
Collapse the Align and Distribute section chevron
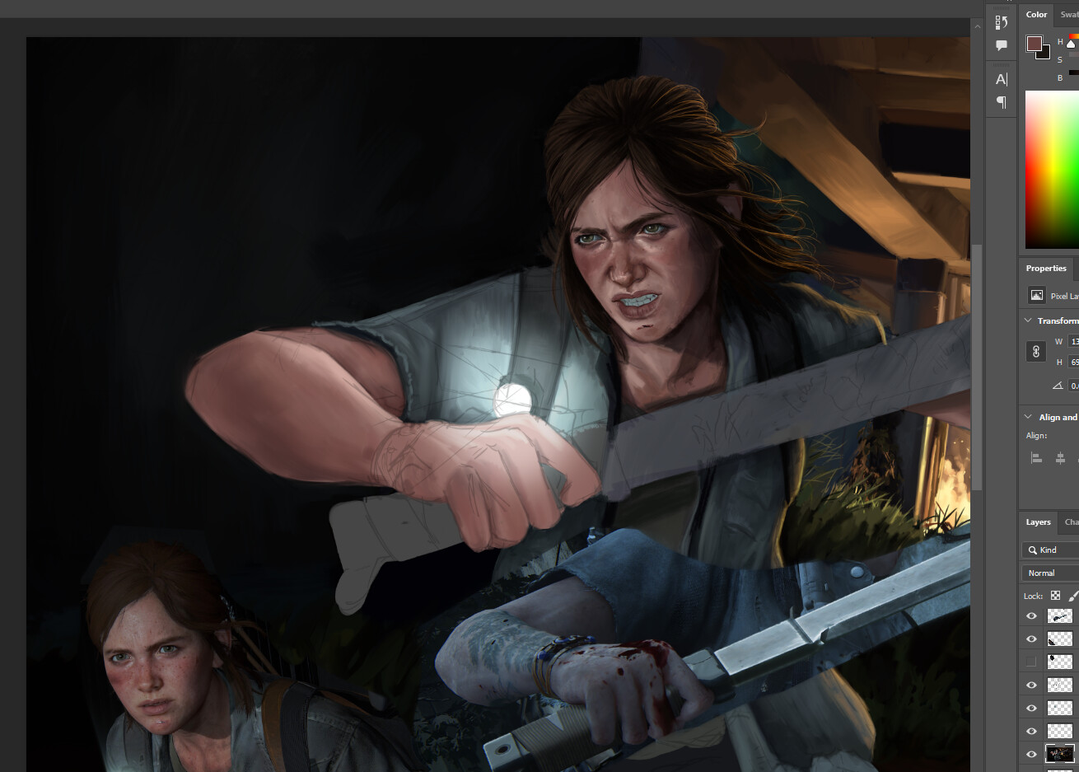pos(1028,417)
